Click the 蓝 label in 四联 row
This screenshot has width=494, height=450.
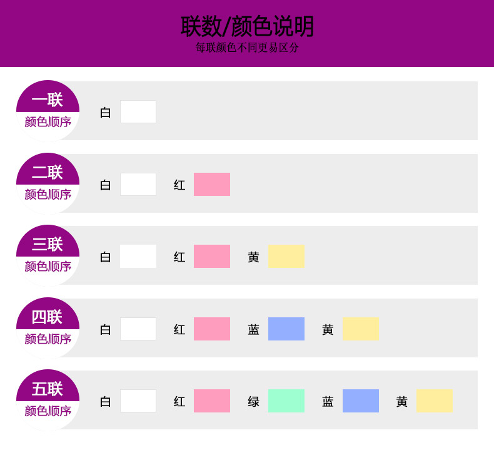pos(253,330)
